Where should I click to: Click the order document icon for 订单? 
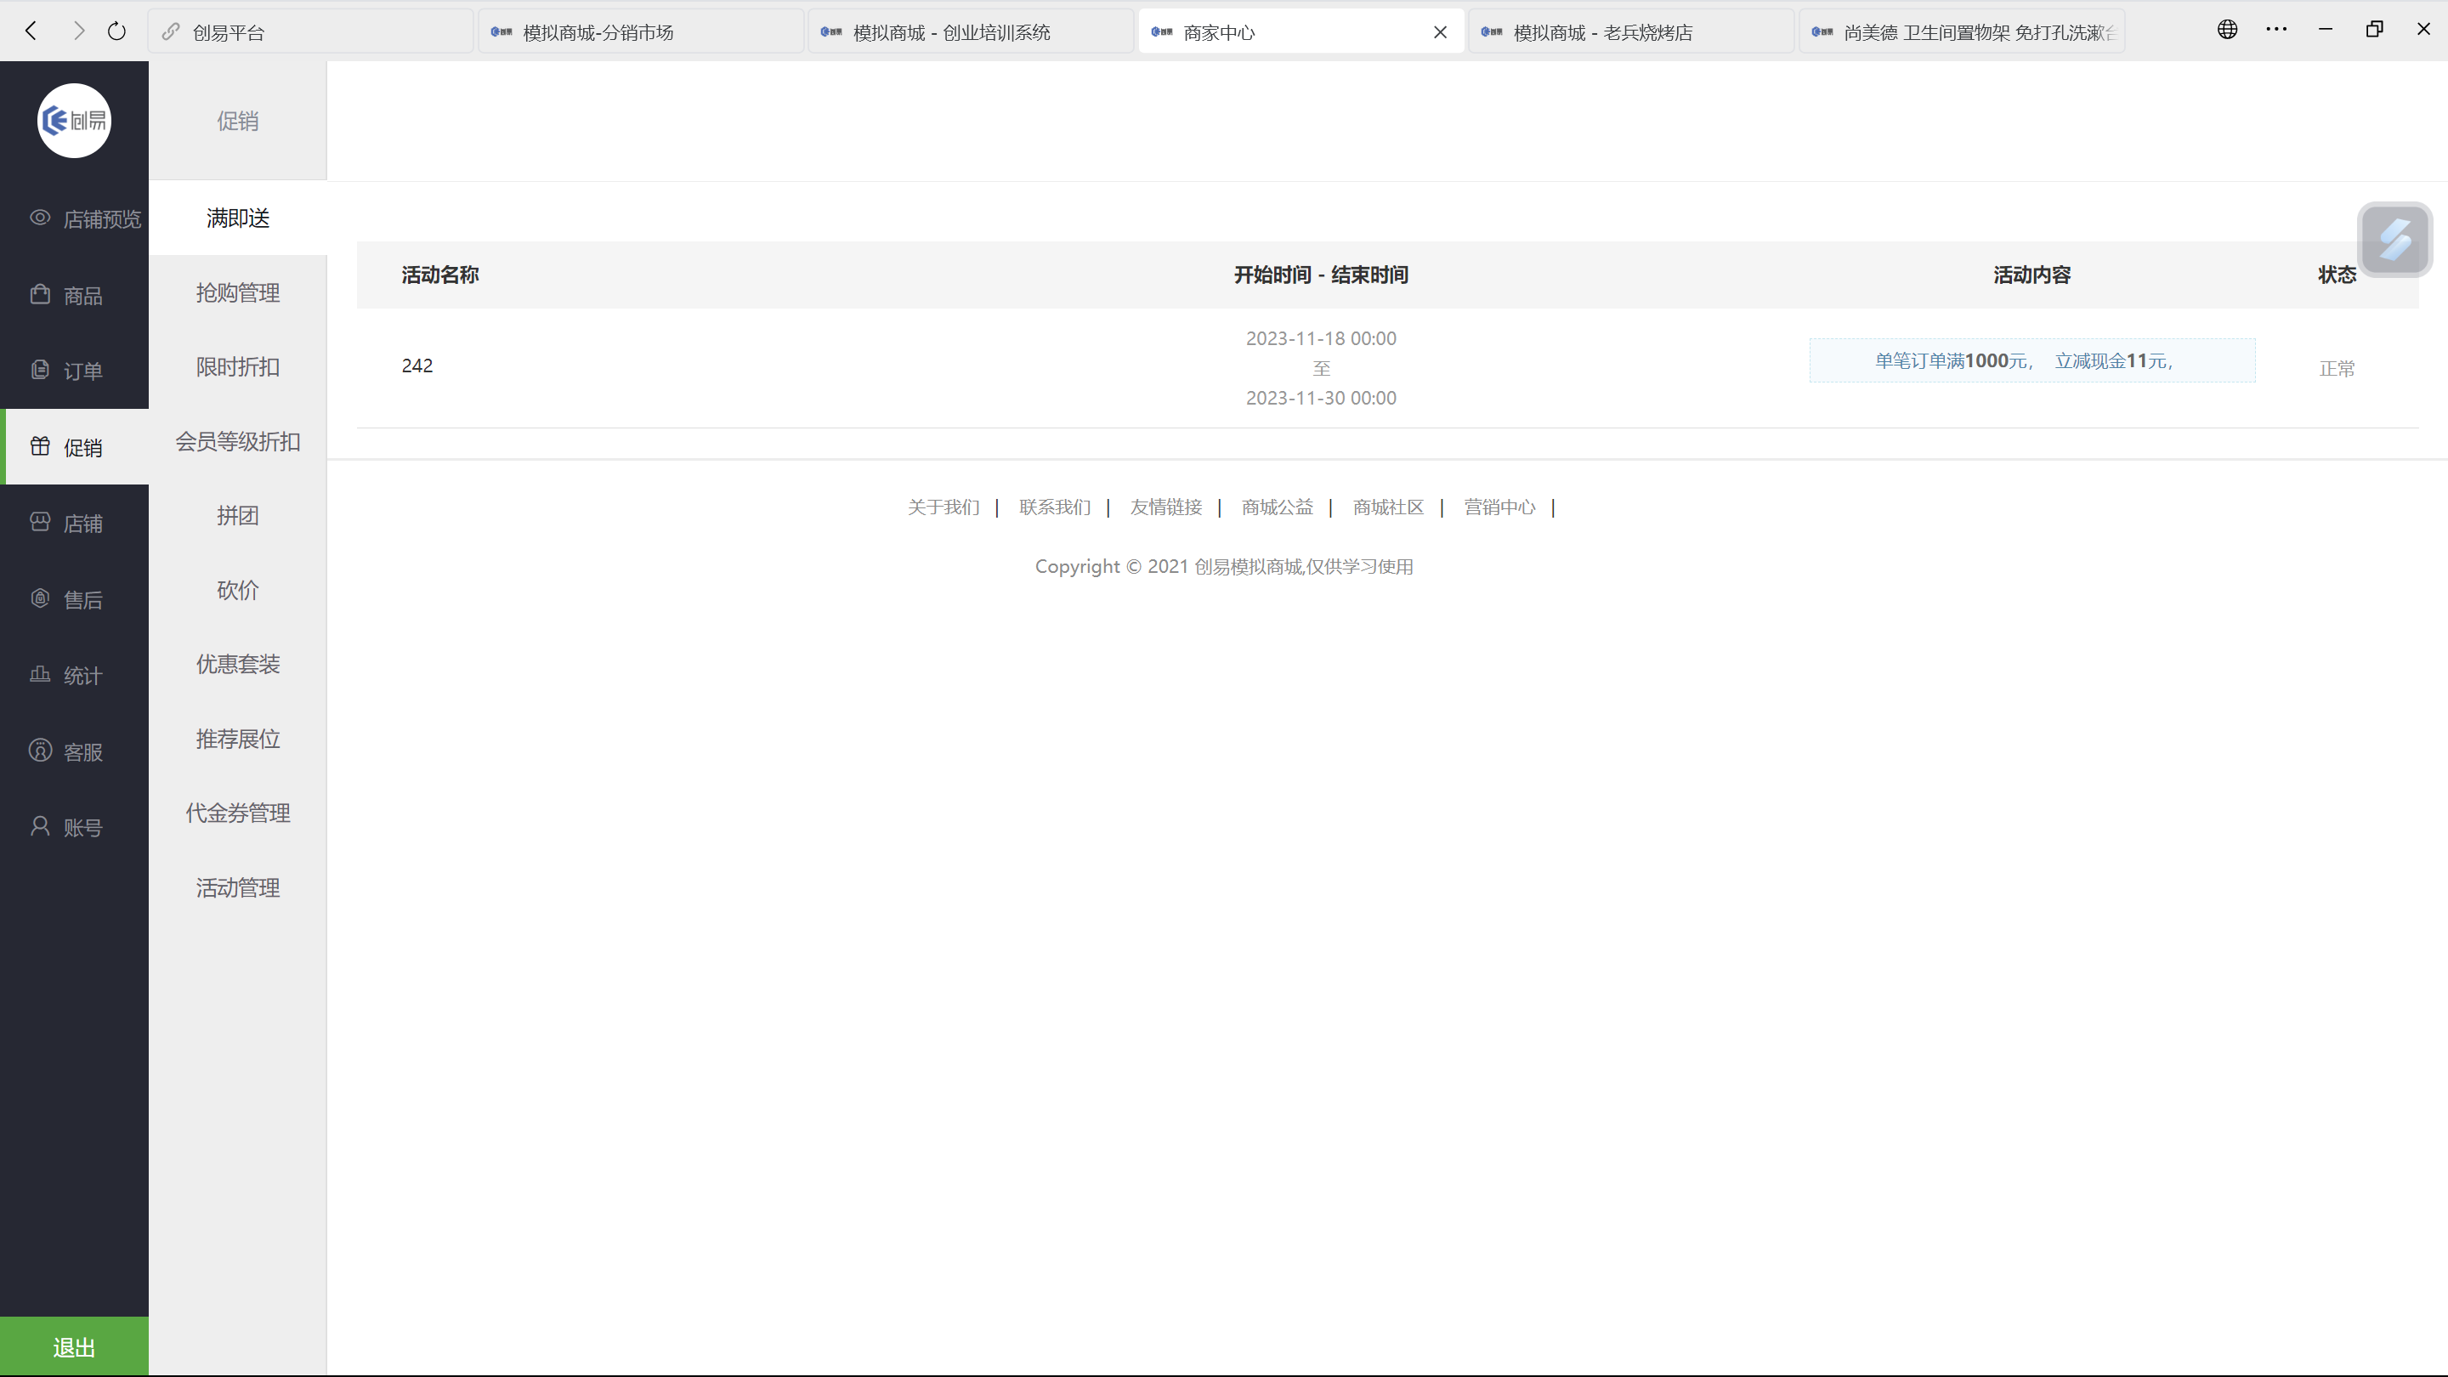click(40, 370)
